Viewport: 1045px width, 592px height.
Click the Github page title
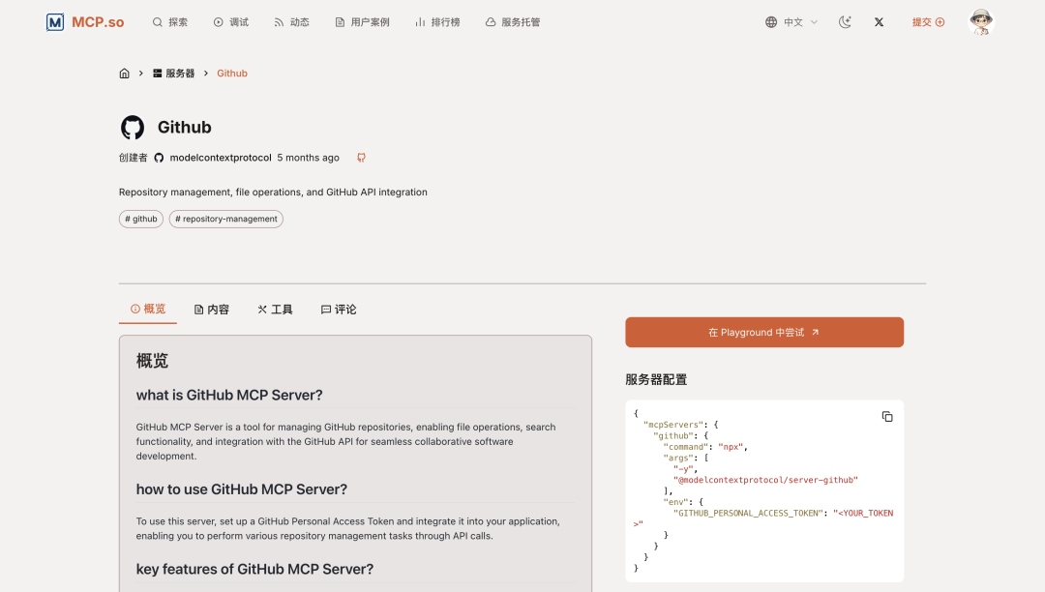coord(184,127)
